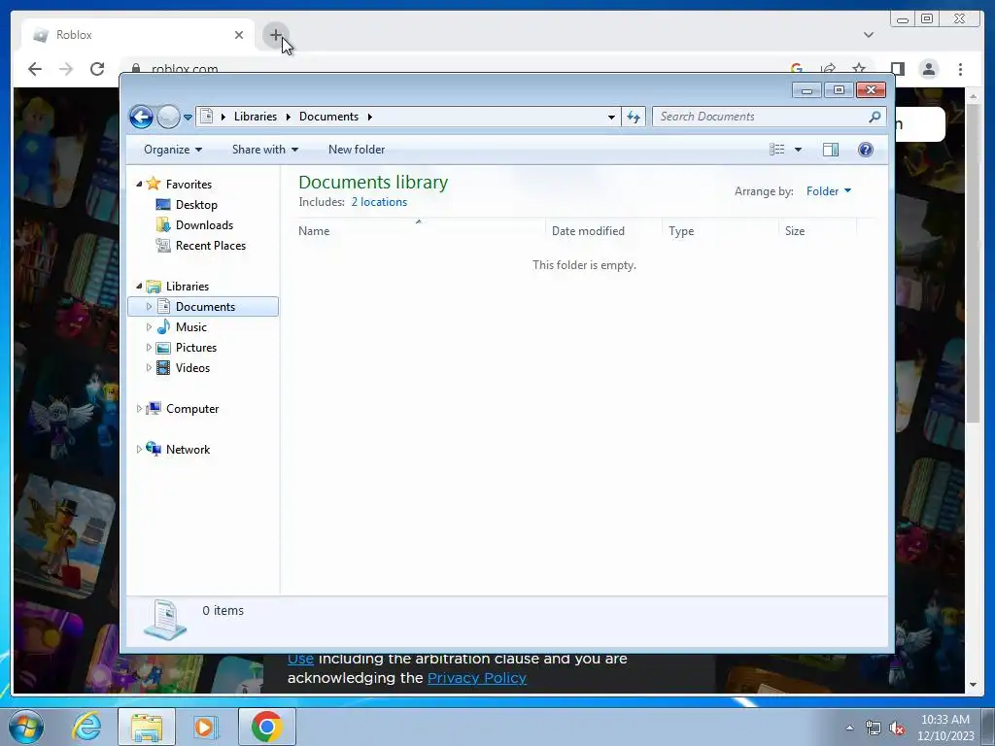
Task: Select Desktop under Favorites
Action: pyautogui.click(x=196, y=205)
